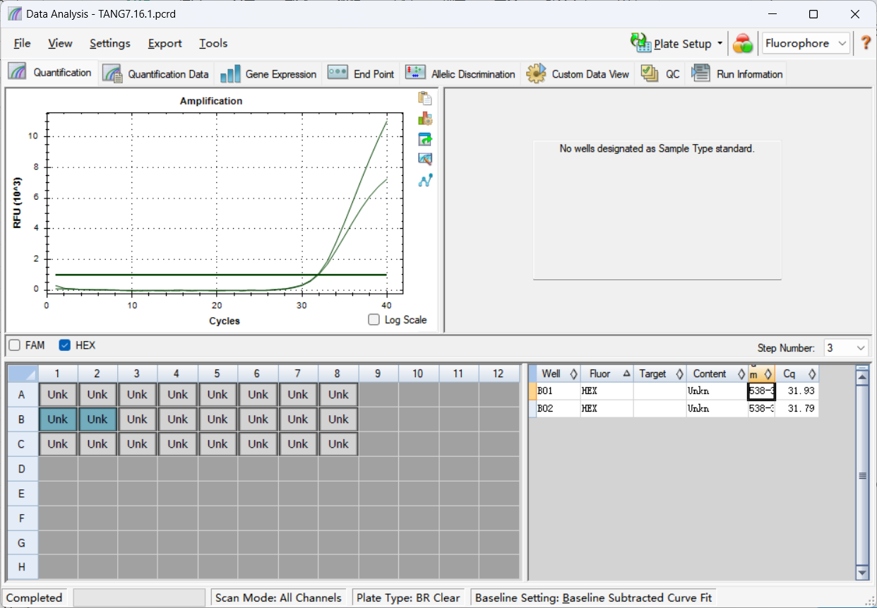Select plate row header B
877x608 pixels.
click(x=23, y=419)
